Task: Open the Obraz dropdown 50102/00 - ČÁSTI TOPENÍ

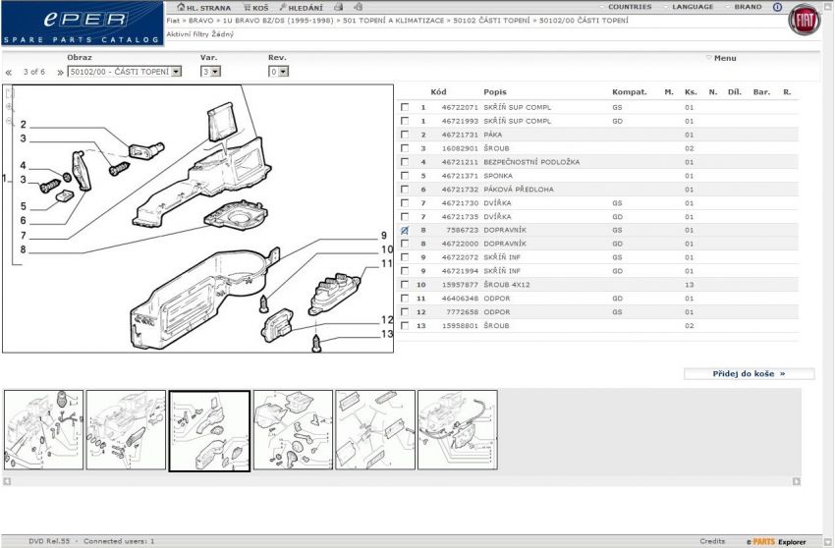Action: click(x=125, y=72)
